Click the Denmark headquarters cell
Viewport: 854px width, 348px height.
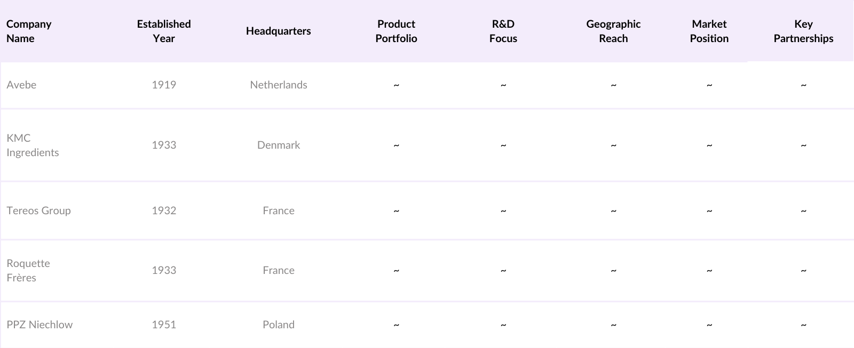click(x=278, y=145)
